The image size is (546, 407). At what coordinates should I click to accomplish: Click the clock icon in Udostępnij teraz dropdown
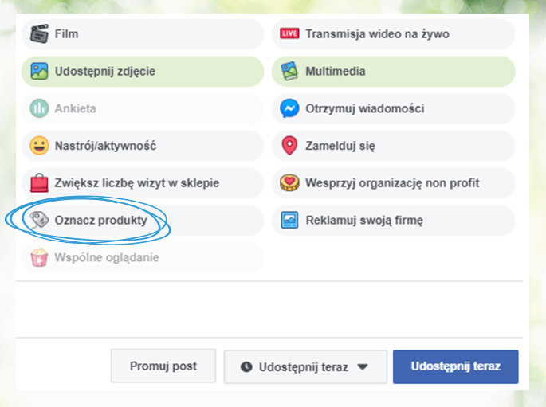coord(246,366)
